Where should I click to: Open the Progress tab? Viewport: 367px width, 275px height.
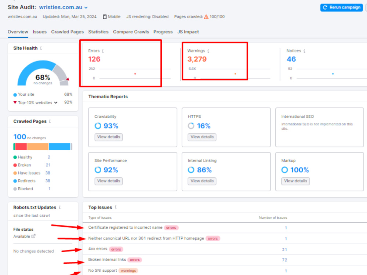pyautogui.click(x=163, y=32)
